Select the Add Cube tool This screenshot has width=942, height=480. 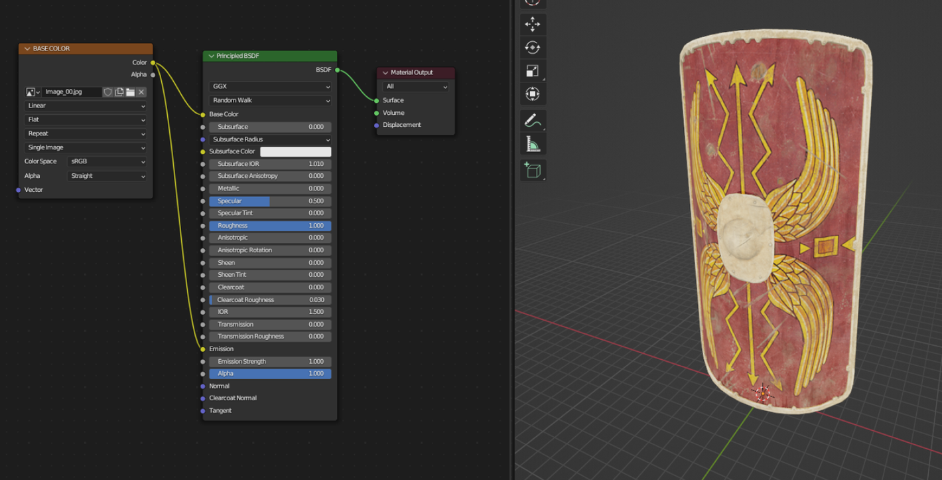pyautogui.click(x=533, y=171)
